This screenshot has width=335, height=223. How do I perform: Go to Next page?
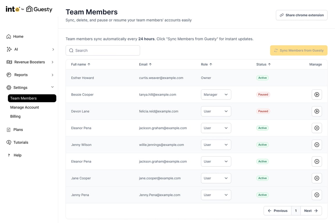pyautogui.click(x=311, y=211)
